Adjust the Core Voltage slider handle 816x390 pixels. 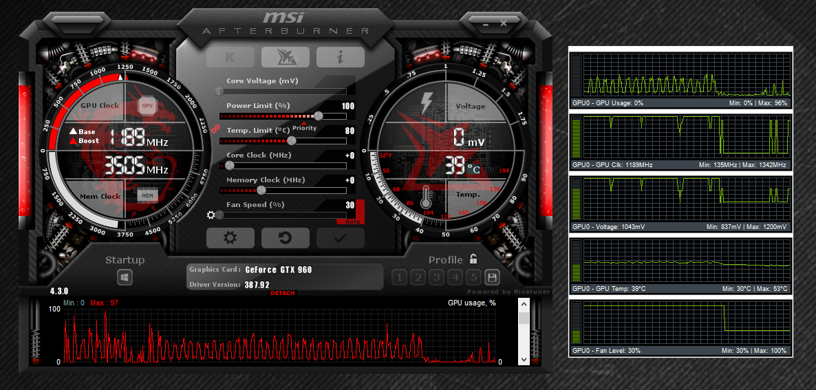tap(219, 91)
